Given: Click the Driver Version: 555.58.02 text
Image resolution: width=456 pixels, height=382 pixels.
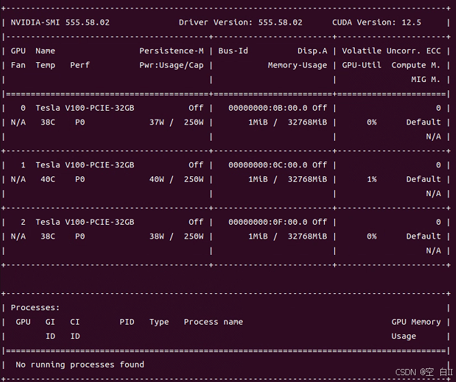Looking at the screenshot, I should tap(241, 23).
